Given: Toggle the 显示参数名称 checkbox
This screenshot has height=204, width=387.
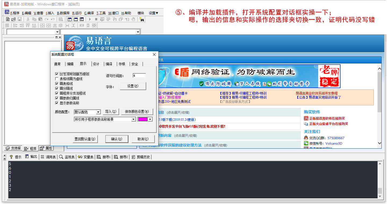Looking at the screenshot, I should point(57,103).
